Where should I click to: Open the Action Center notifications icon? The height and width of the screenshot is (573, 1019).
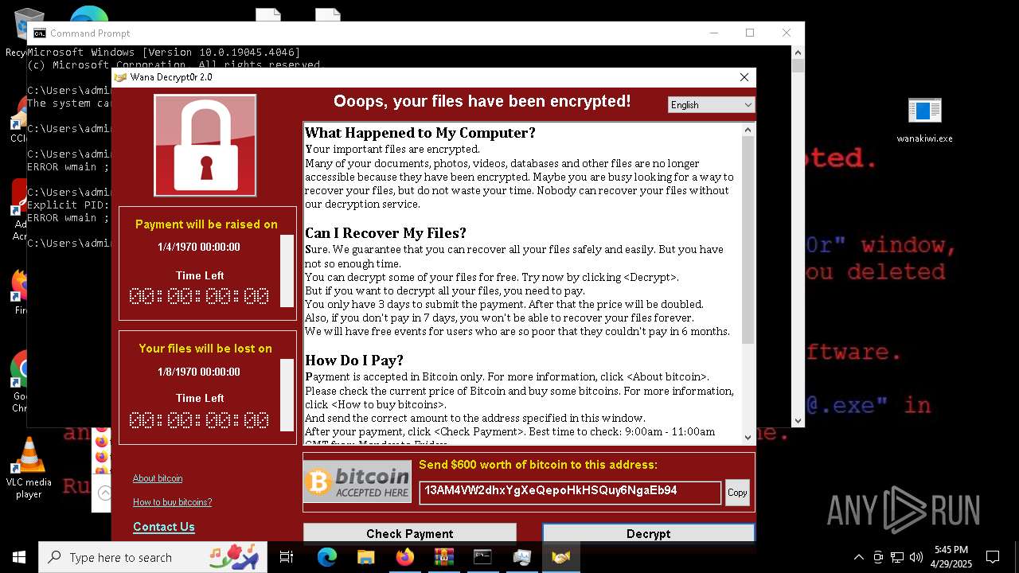click(x=993, y=558)
